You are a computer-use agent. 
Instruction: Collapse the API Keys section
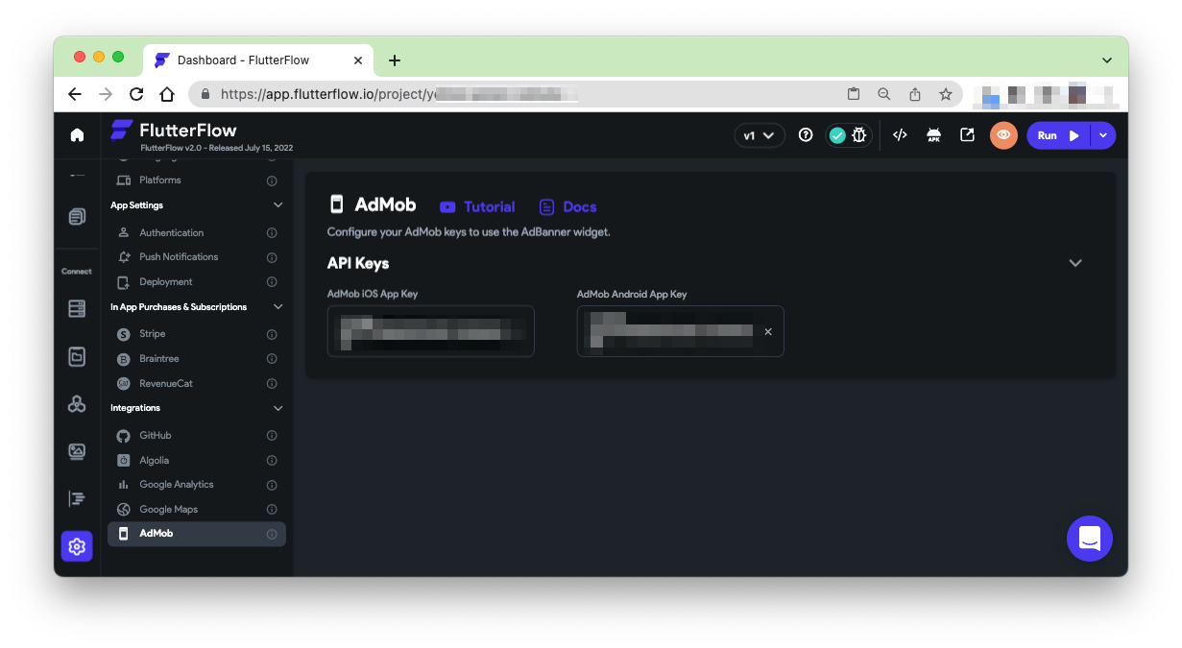tap(1075, 263)
